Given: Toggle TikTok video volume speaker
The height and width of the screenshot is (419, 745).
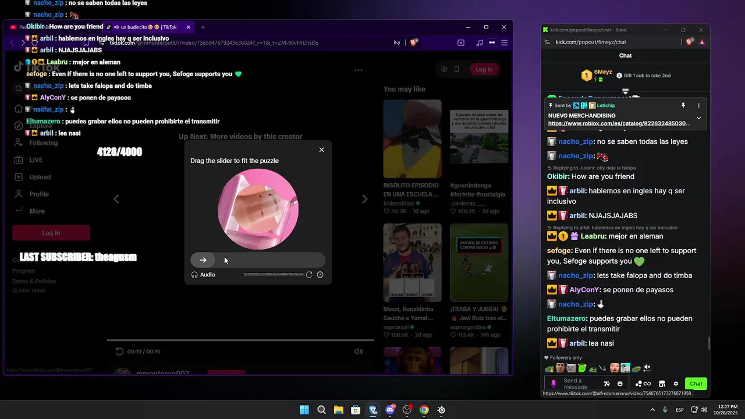Looking at the screenshot, I should (359, 351).
